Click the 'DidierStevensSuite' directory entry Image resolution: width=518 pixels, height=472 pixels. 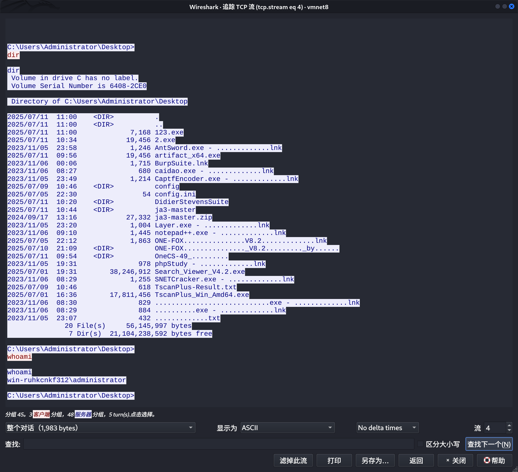[192, 202]
